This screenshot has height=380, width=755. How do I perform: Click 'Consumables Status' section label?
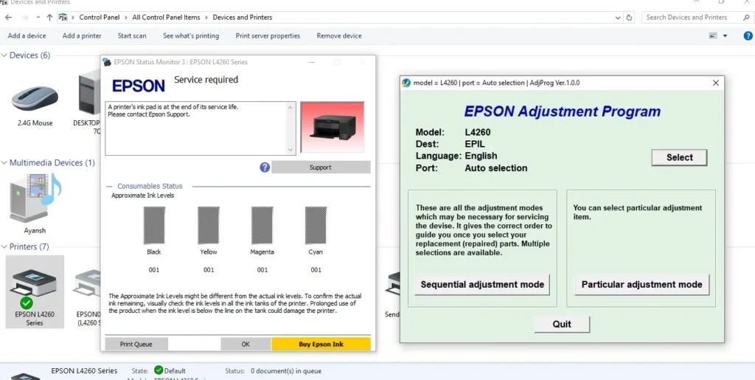pos(150,186)
